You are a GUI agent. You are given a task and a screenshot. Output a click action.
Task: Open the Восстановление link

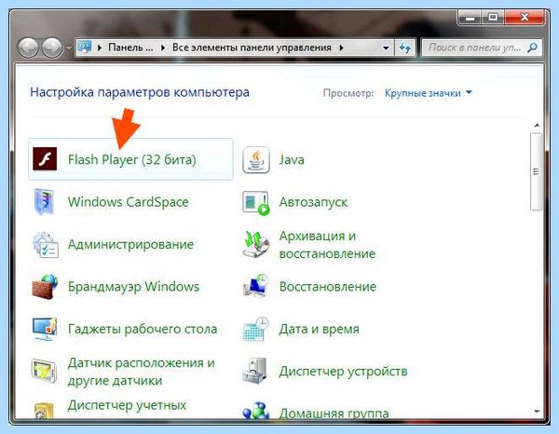pyautogui.click(x=328, y=287)
